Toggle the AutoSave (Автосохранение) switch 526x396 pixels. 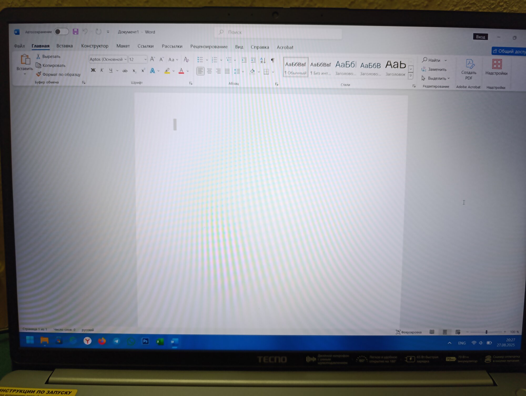(61, 32)
